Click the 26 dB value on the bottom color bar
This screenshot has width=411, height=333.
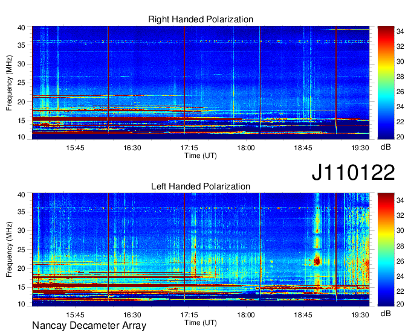[400, 261]
